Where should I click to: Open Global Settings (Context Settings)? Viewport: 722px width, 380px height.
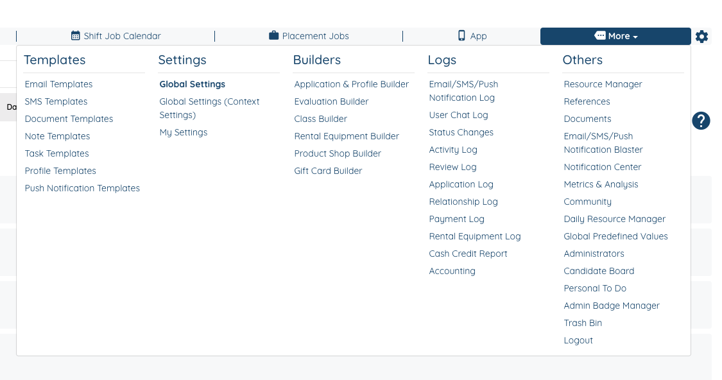pos(209,108)
